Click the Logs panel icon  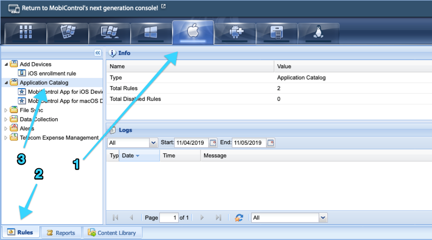click(x=112, y=130)
